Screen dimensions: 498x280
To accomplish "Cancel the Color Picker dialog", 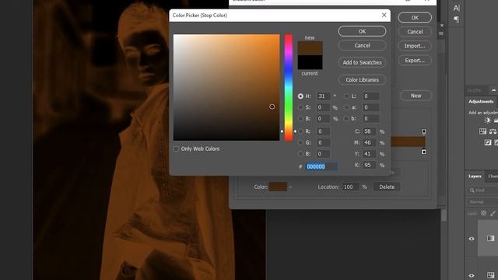I will click(362, 46).
